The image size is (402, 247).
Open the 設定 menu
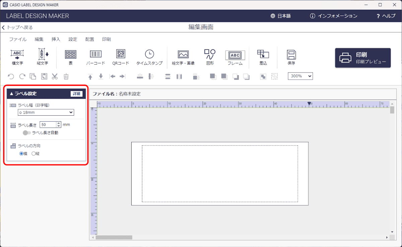pyautogui.click(x=73, y=39)
